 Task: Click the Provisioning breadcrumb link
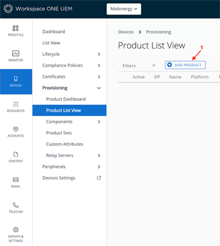click(x=158, y=32)
